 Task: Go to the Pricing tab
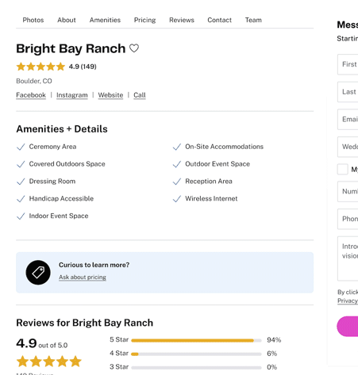click(144, 20)
